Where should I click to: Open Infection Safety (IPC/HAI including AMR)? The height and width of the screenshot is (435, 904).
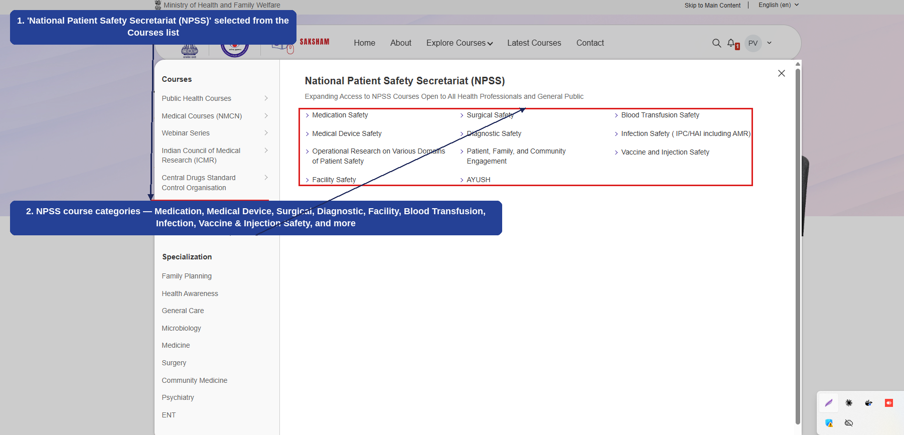686,133
